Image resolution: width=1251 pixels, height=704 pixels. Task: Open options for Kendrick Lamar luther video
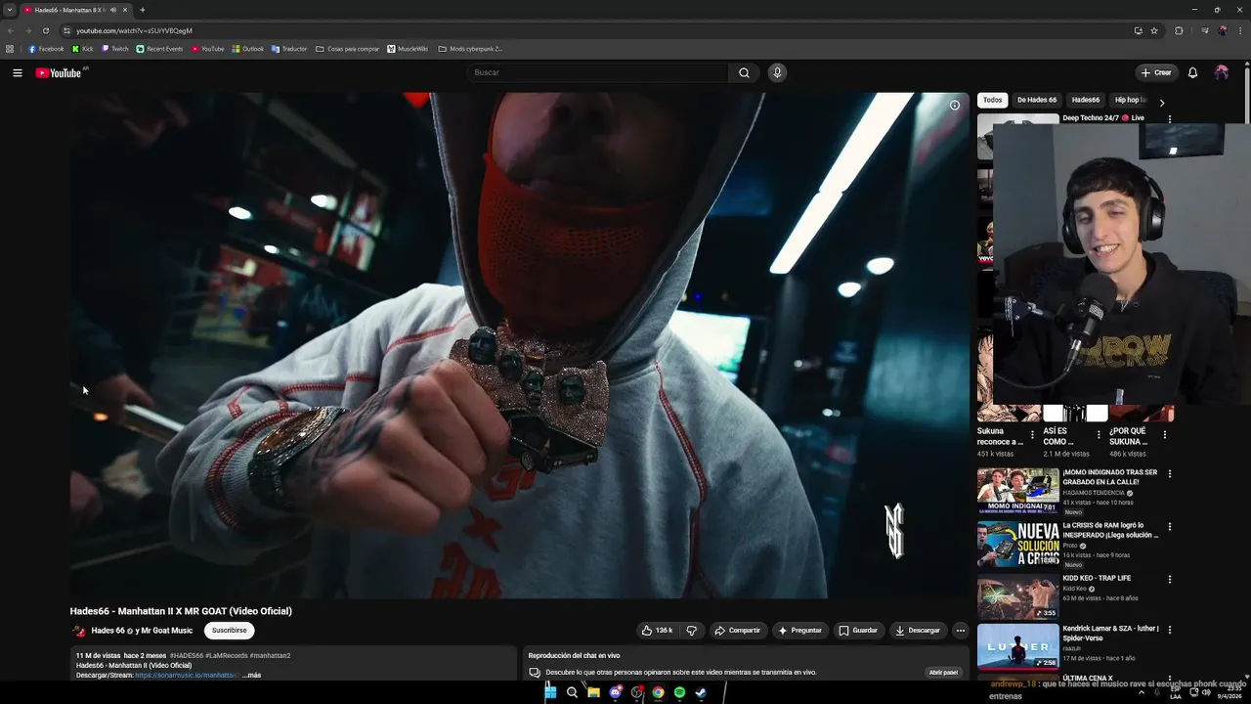click(1169, 630)
